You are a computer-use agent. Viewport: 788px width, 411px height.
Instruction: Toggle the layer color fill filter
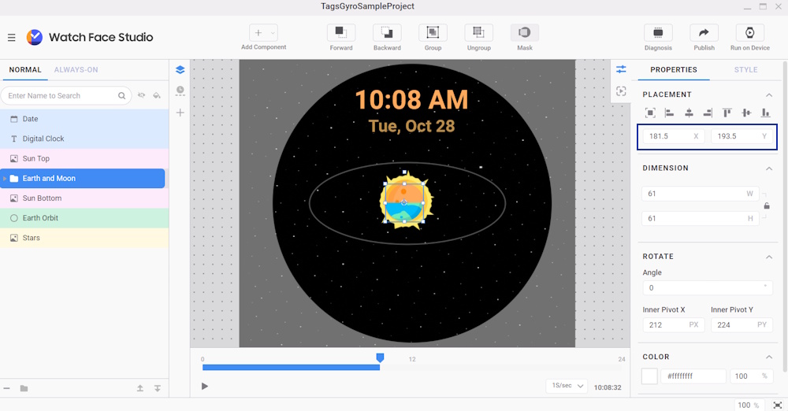pyautogui.click(x=157, y=95)
